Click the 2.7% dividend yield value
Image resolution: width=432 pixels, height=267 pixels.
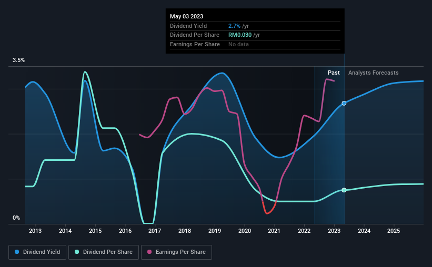click(x=234, y=26)
